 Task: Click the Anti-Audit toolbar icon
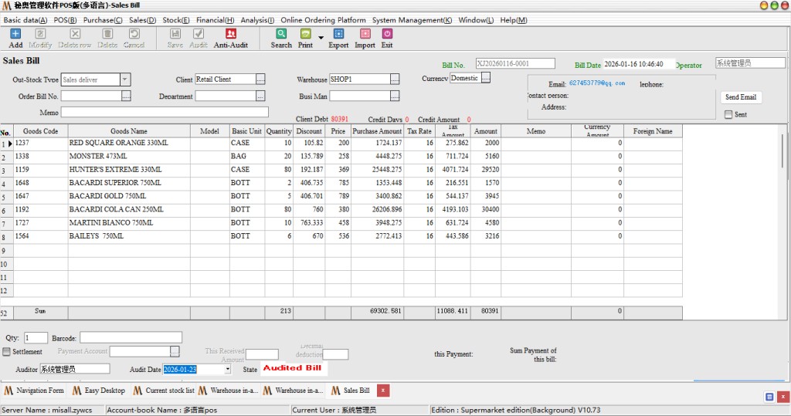pos(231,34)
